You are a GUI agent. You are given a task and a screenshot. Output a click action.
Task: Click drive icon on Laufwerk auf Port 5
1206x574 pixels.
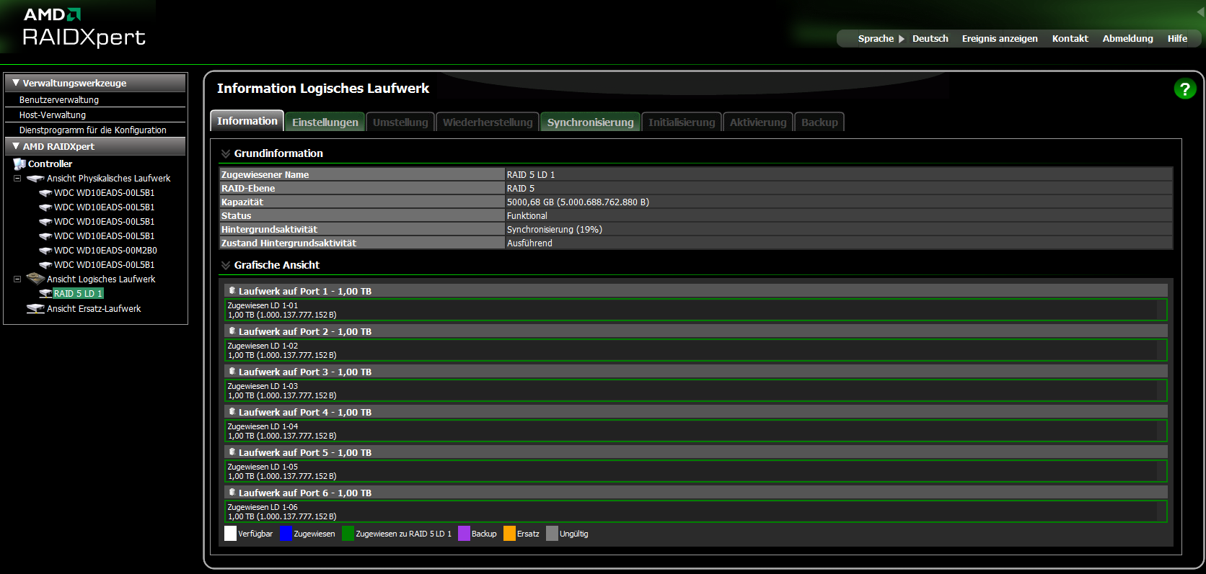(x=232, y=452)
